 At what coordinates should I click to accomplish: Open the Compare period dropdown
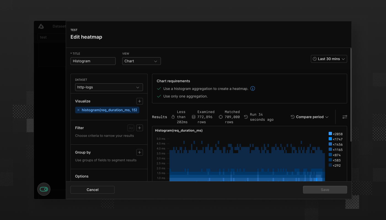pos(309,117)
